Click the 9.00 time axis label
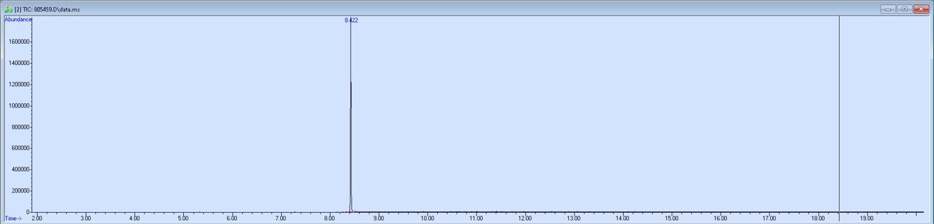 point(378,218)
